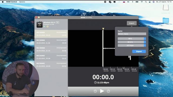Skip forward with the forward circular arrow
Viewport: 173px width, 97px height.
tap(108, 91)
